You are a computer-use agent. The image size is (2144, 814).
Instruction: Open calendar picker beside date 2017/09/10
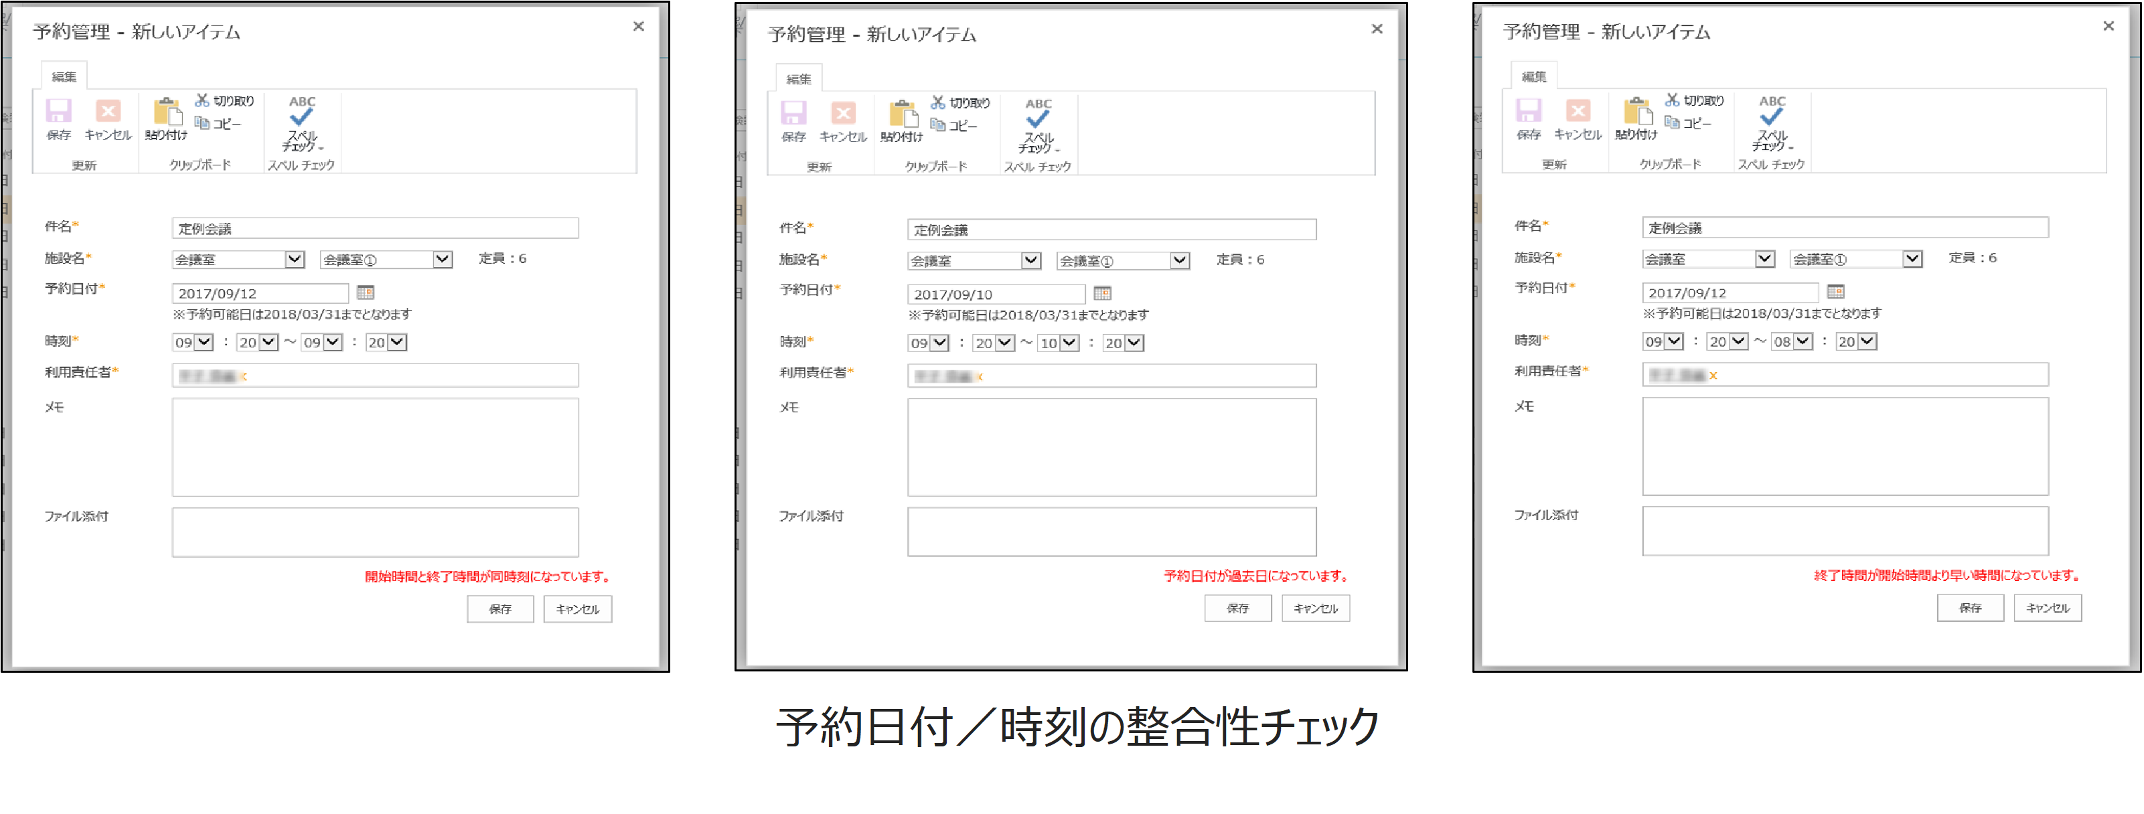(x=1102, y=293)
